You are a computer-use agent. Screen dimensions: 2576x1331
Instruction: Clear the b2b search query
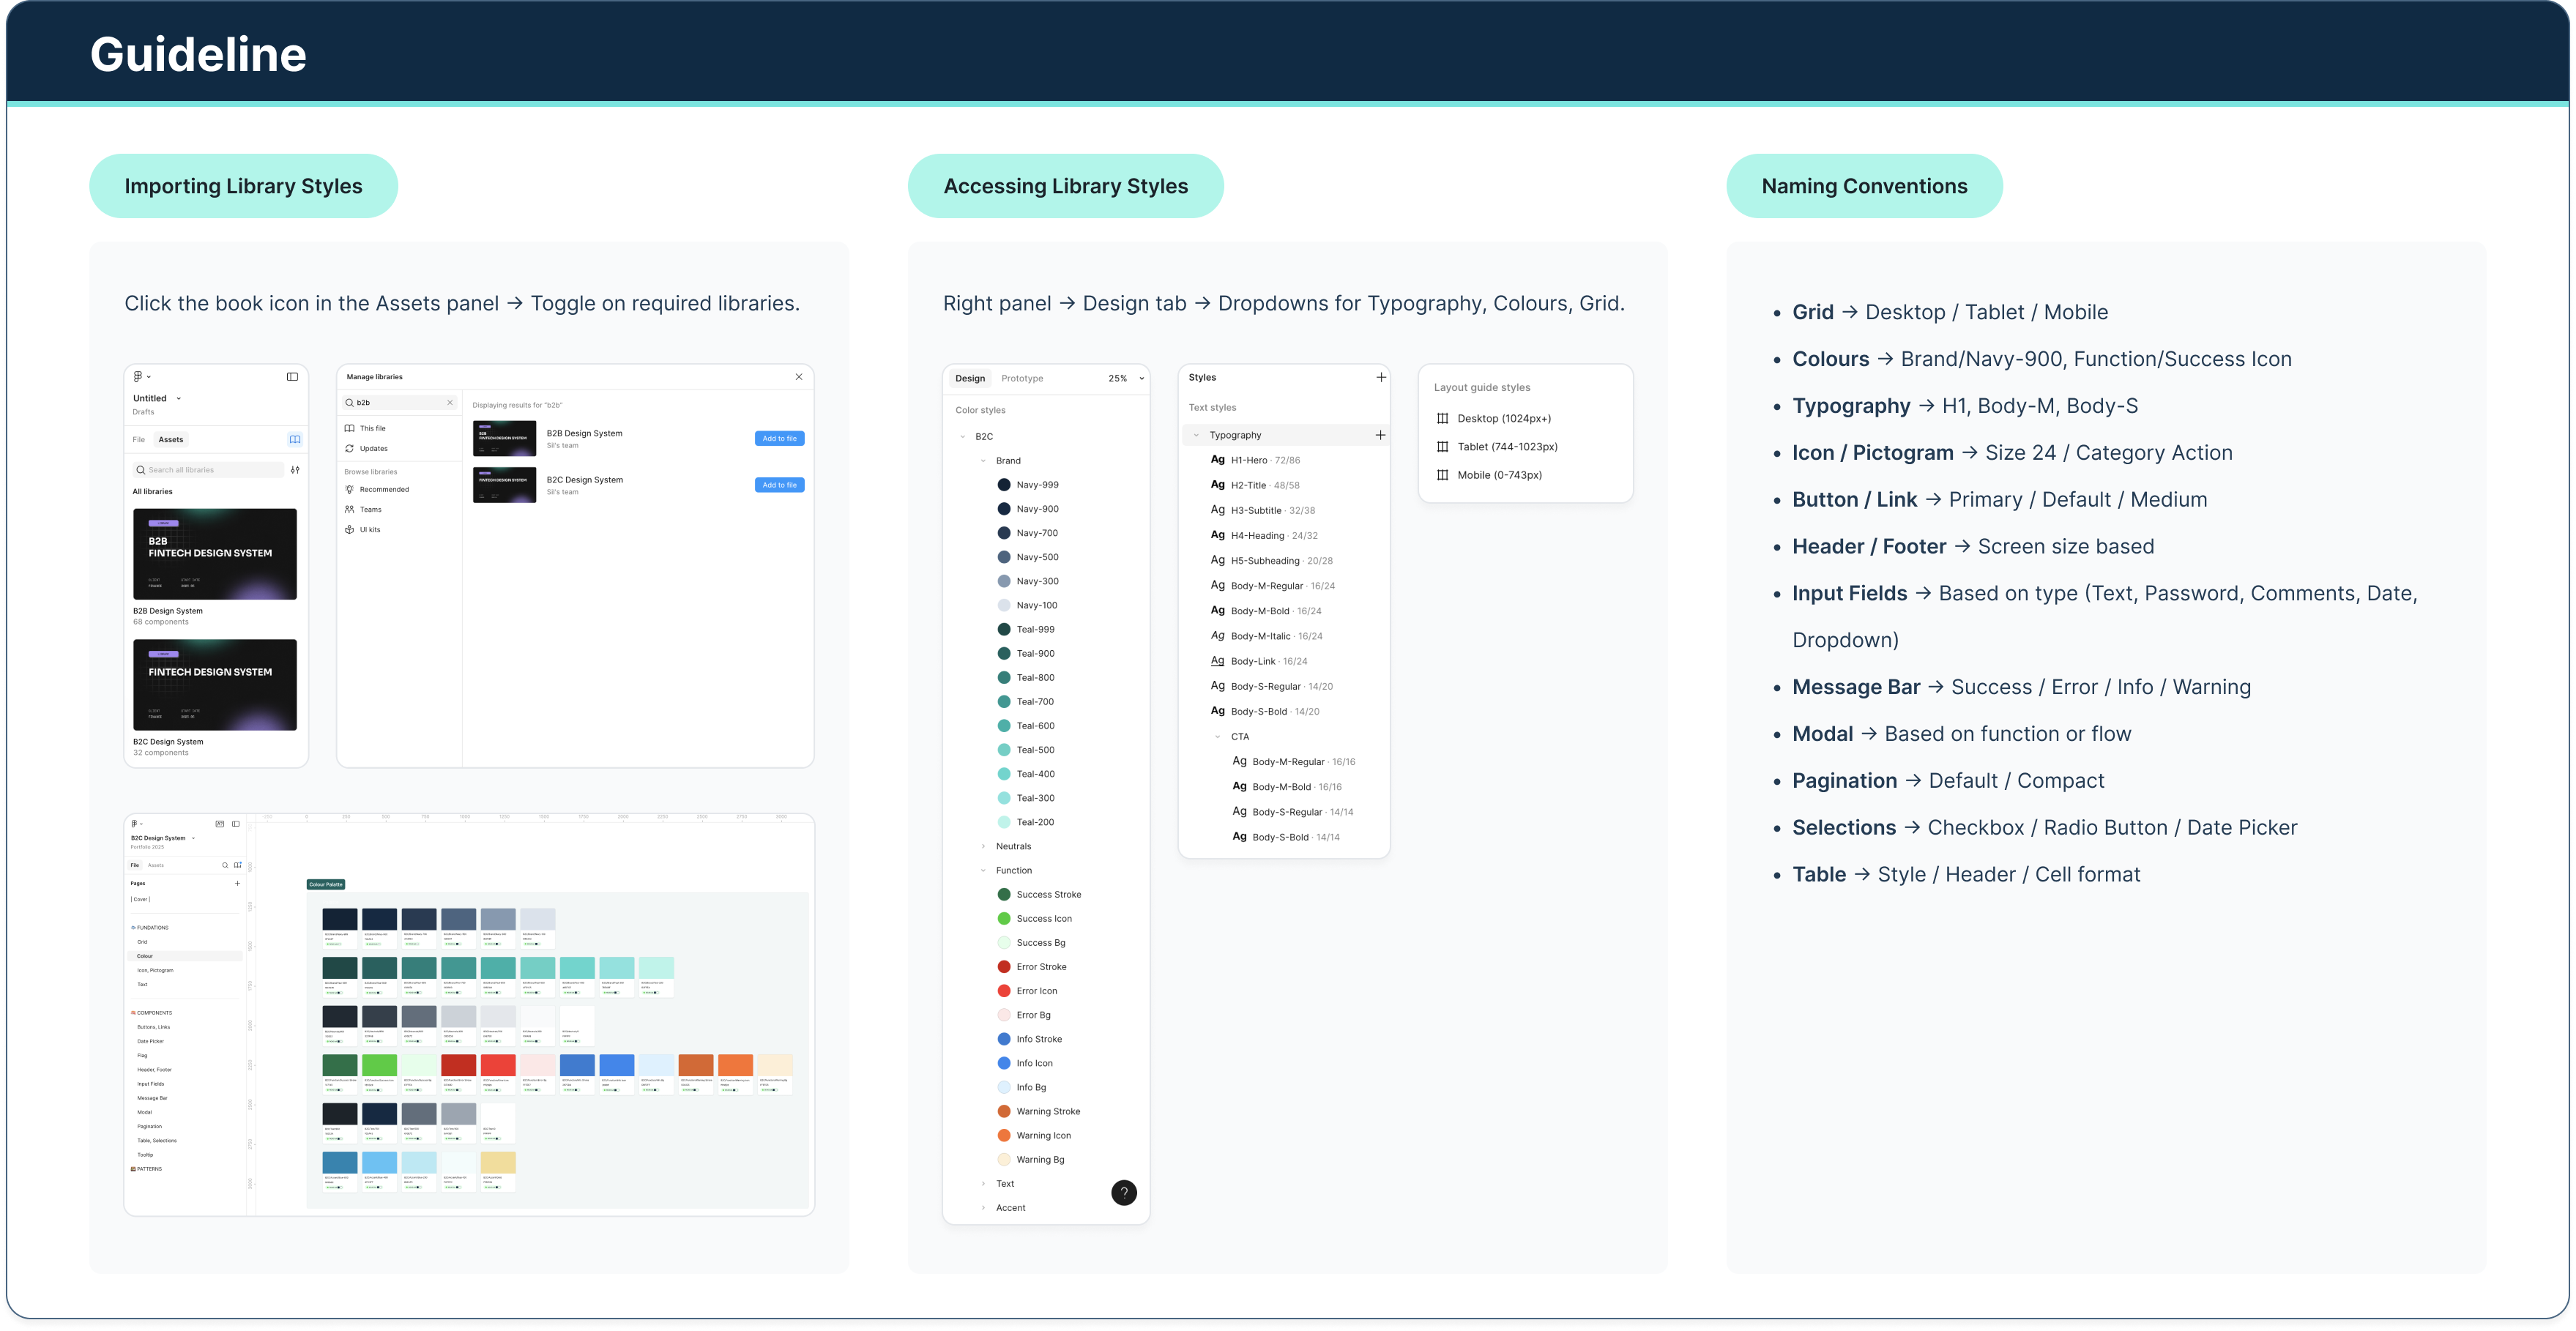tap(450, 402)
